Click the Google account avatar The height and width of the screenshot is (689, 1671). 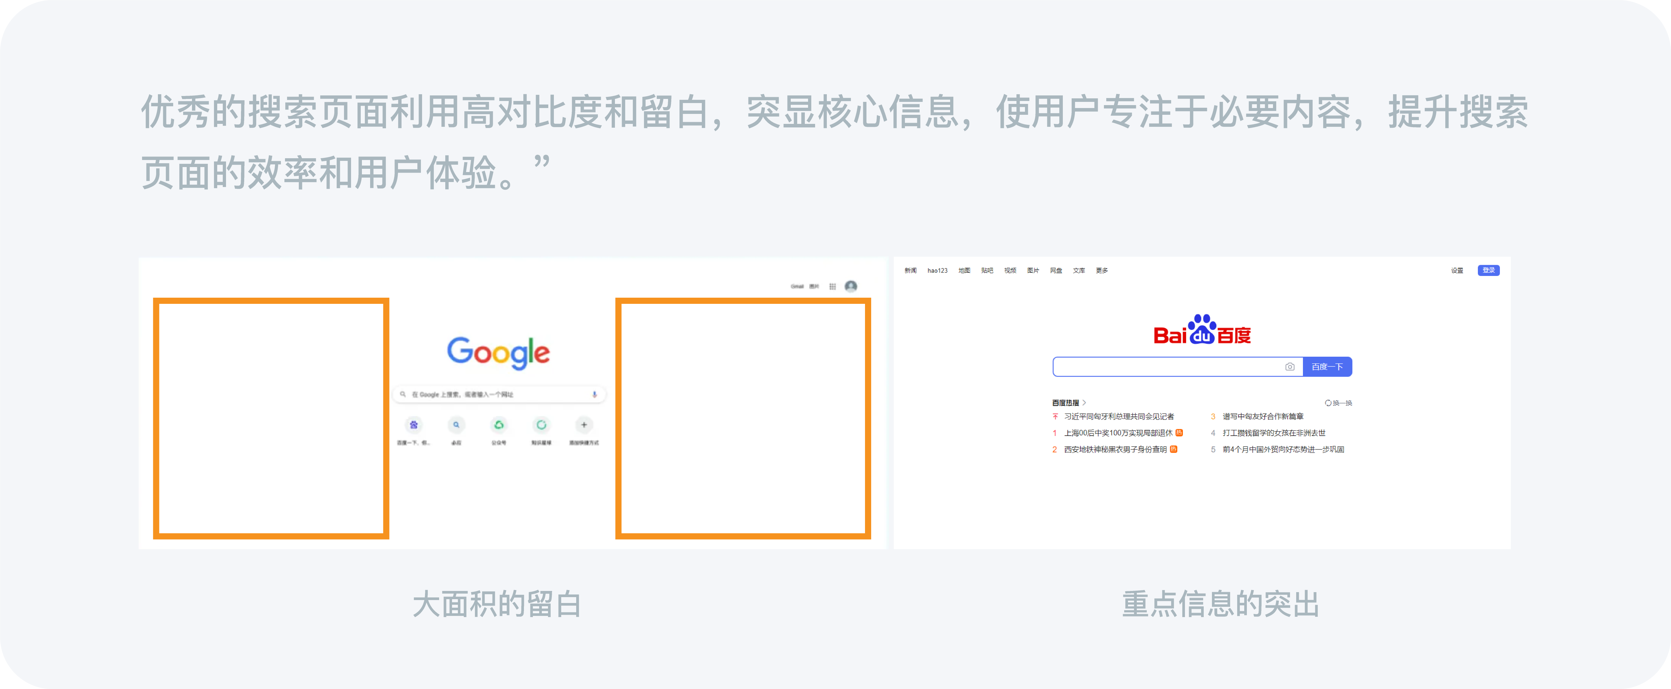pyautogui.click(x=852, y=285)
